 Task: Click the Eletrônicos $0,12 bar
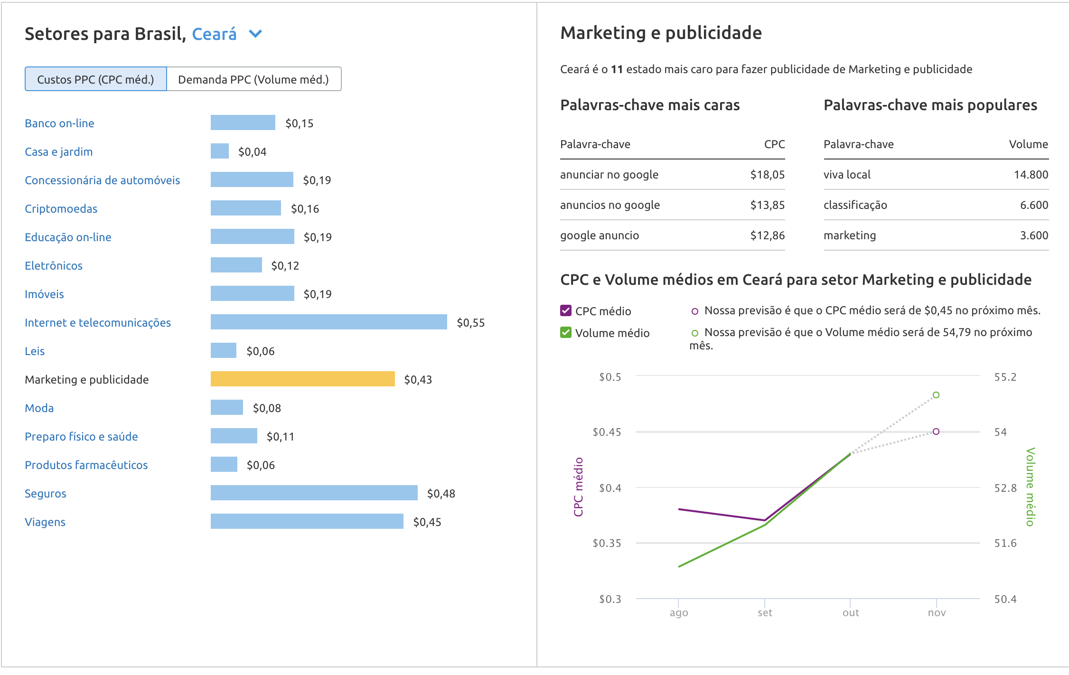point(236,265)
